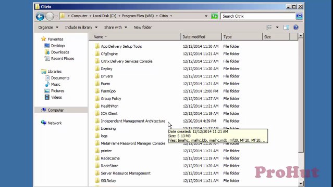This screenshot has width=333, height=187.
Task: Go back with the Back arrow button
Action: (40, 16)
